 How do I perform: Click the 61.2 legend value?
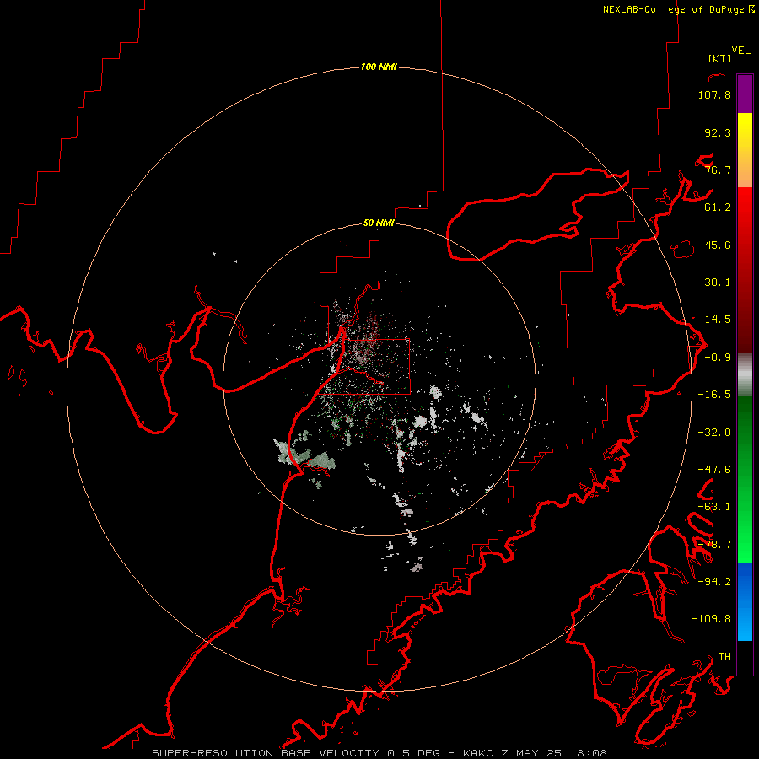(718, 207)
